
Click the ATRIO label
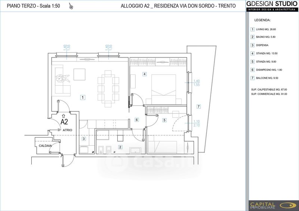[x=68, y=130]
